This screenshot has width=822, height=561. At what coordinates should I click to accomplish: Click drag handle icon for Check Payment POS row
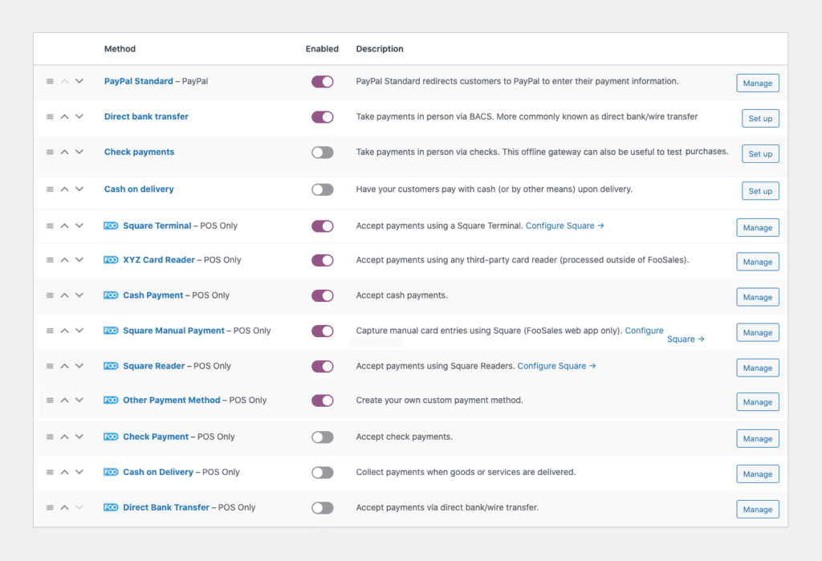pos(50,437)
